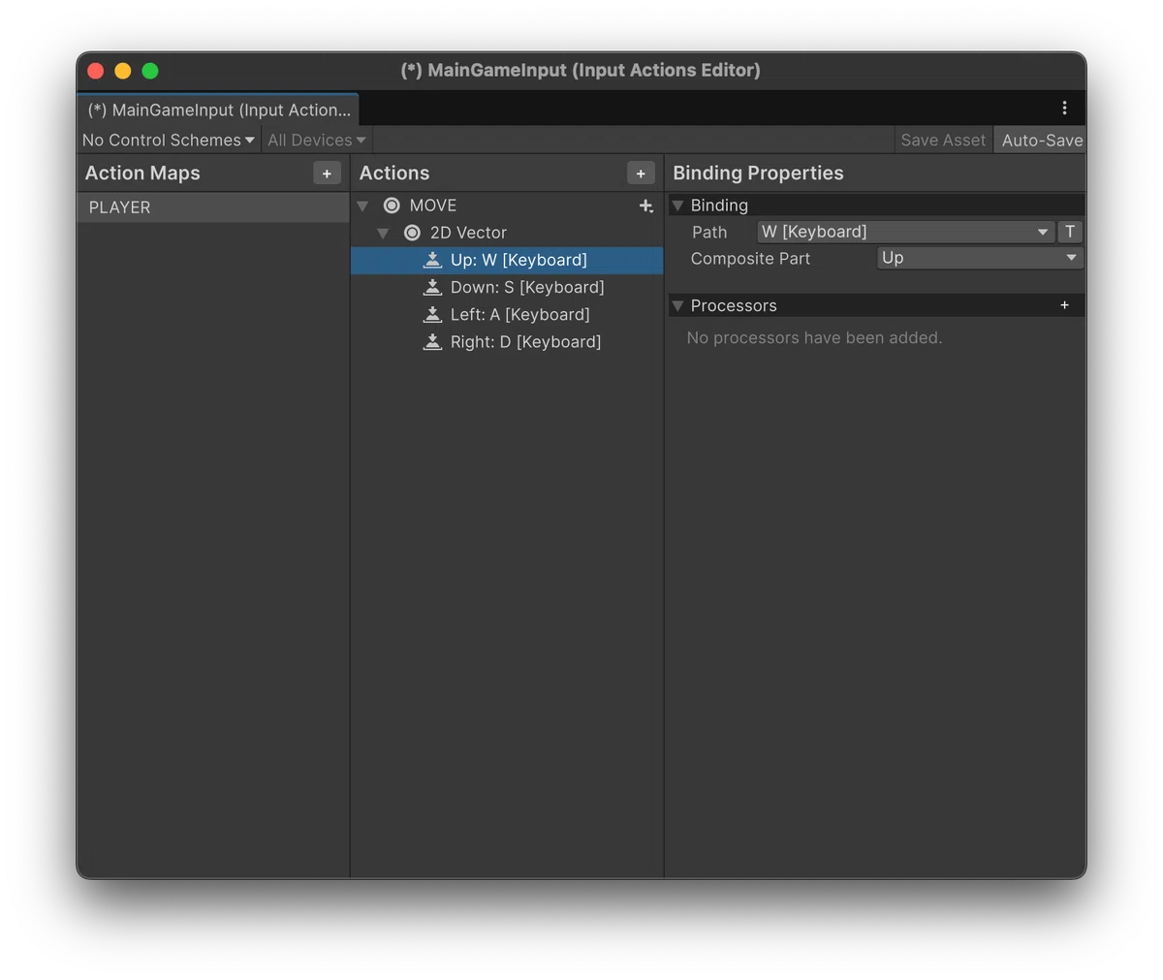Image resolution: width=1163 pixels, height=980 pixels.
Task: Toggle Auto-Save option
Action: (x=1042, y=140)
